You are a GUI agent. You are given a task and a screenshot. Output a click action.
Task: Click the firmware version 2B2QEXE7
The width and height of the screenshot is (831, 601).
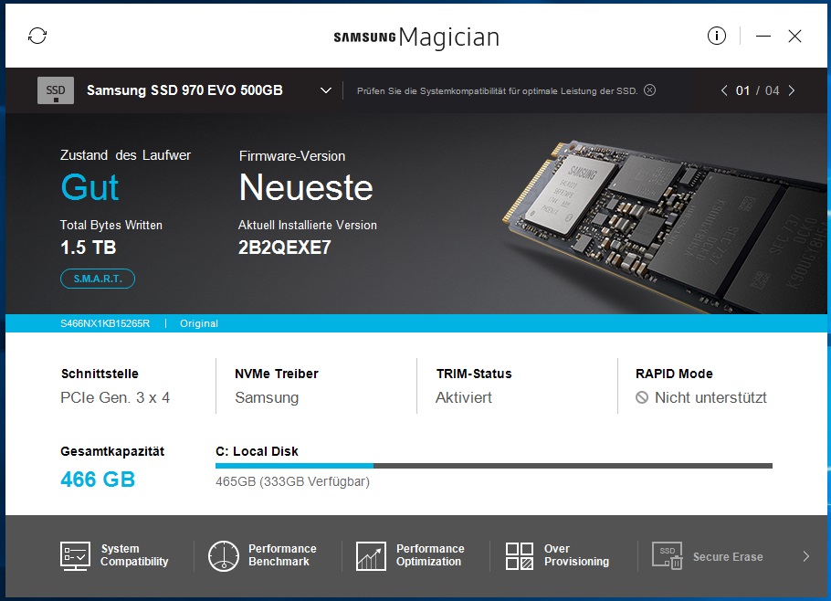tap(285, 248)
